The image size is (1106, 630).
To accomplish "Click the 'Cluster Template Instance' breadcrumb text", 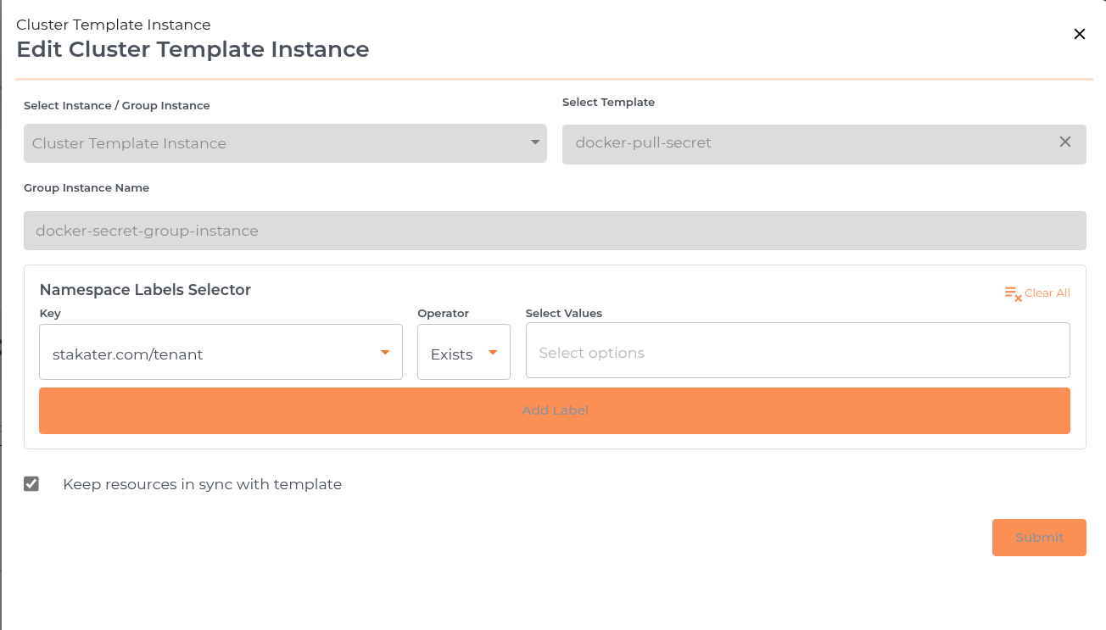I will click(114, 25).
